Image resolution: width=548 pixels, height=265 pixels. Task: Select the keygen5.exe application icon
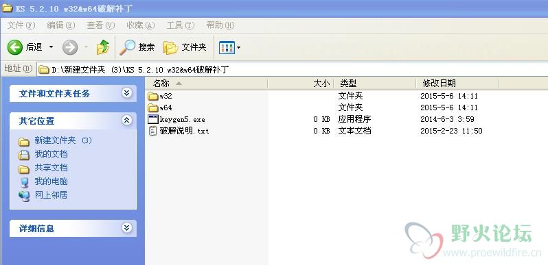[x=153, y=119]
